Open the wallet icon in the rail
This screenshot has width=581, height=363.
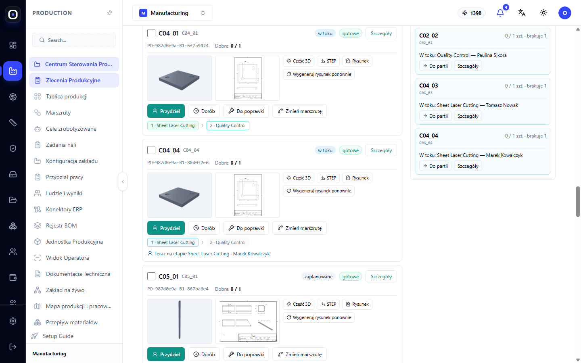tap(13, 277)
